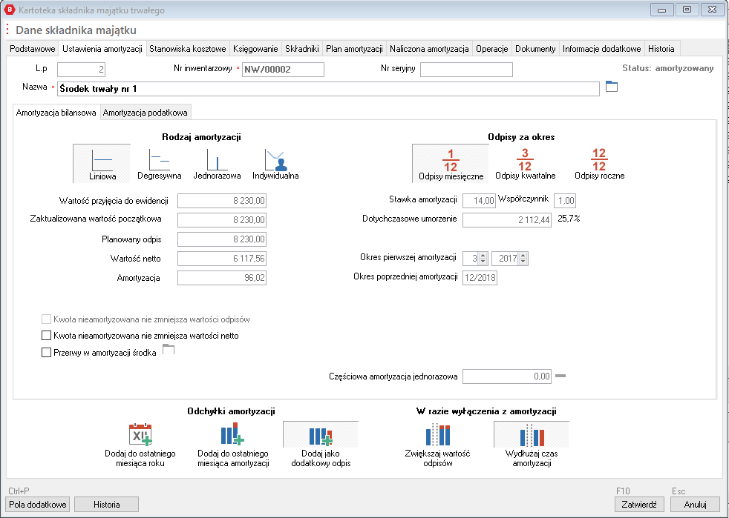Click the Zaktualizowana wartość początkowa field
Viewport: 729px width, 518px height.
click(x=222, y=219)
